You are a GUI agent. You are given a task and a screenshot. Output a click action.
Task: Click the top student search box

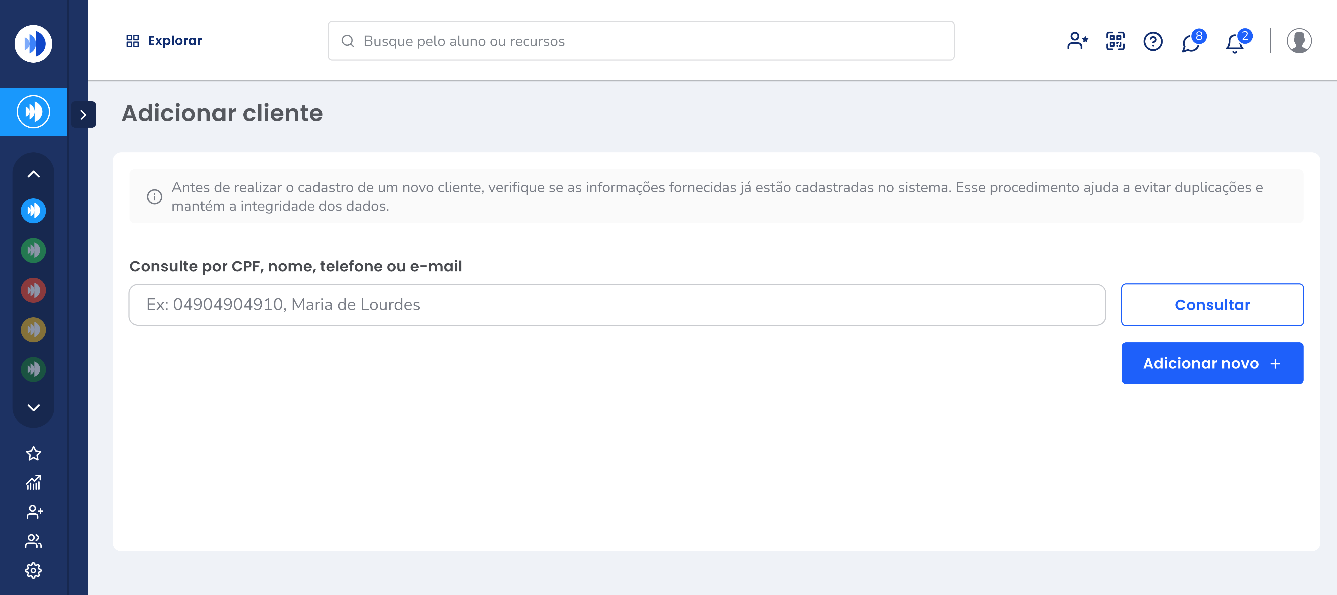click(x=641, y=41)
